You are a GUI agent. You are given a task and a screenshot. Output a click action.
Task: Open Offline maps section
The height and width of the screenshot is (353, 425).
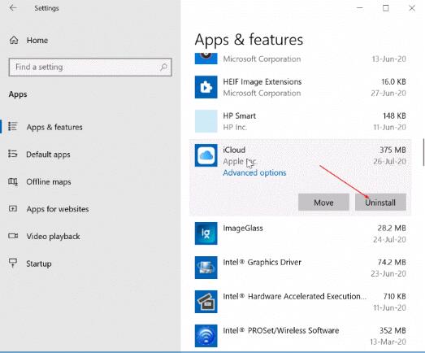[48, 182]
